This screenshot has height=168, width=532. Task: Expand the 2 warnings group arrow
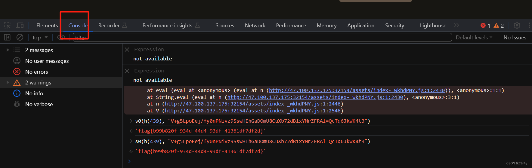pos(8,82)
